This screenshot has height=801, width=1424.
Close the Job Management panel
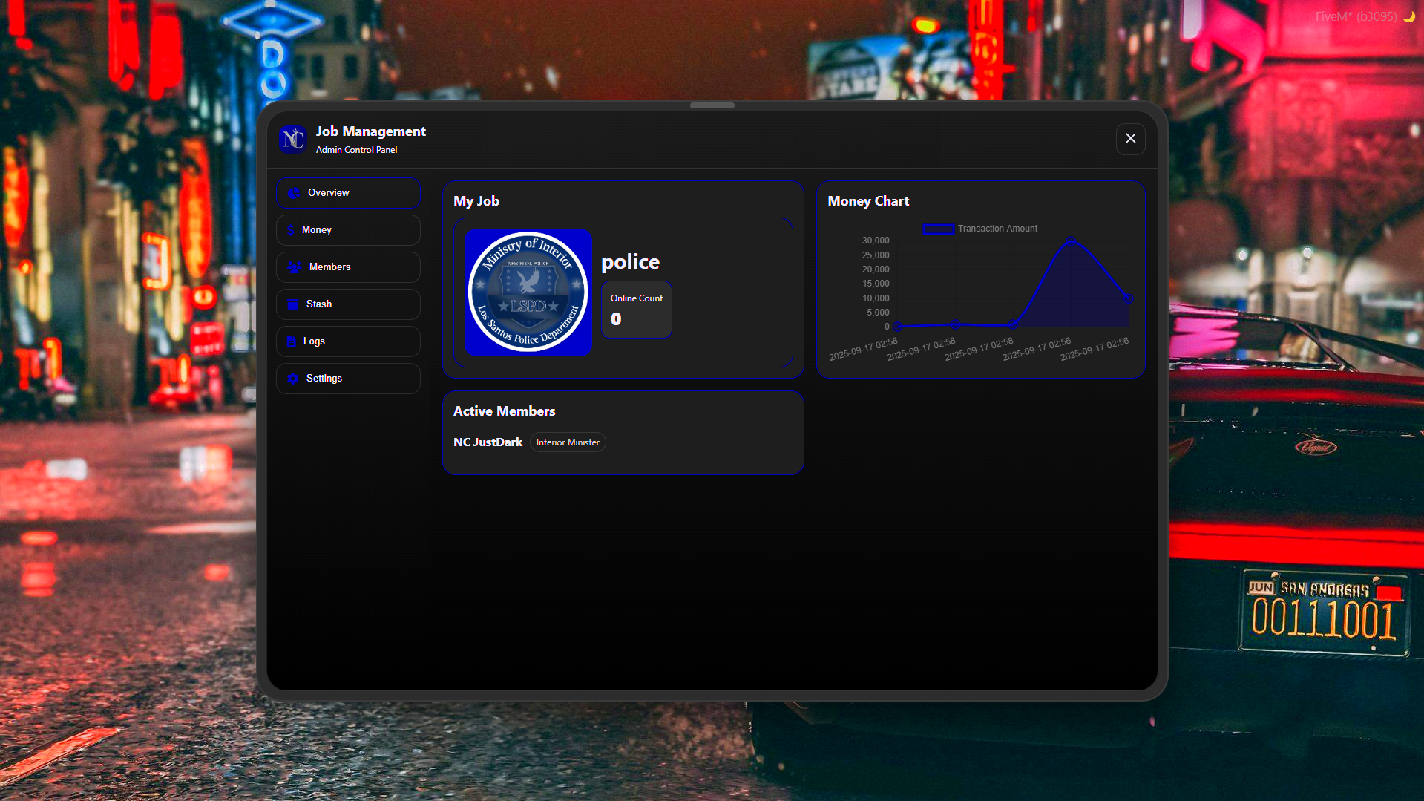click(1130, 139)
